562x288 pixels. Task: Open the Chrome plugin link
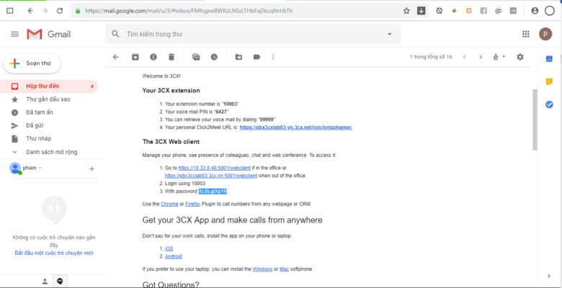169,204
